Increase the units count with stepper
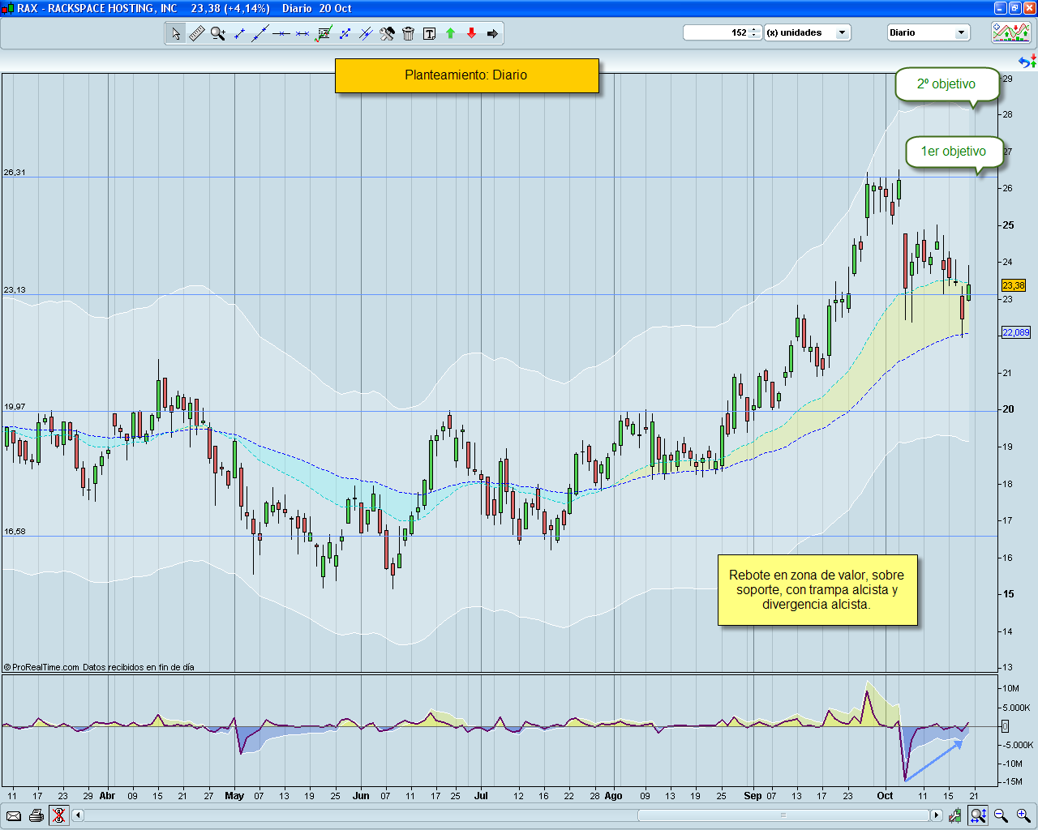 pos(754,30)
